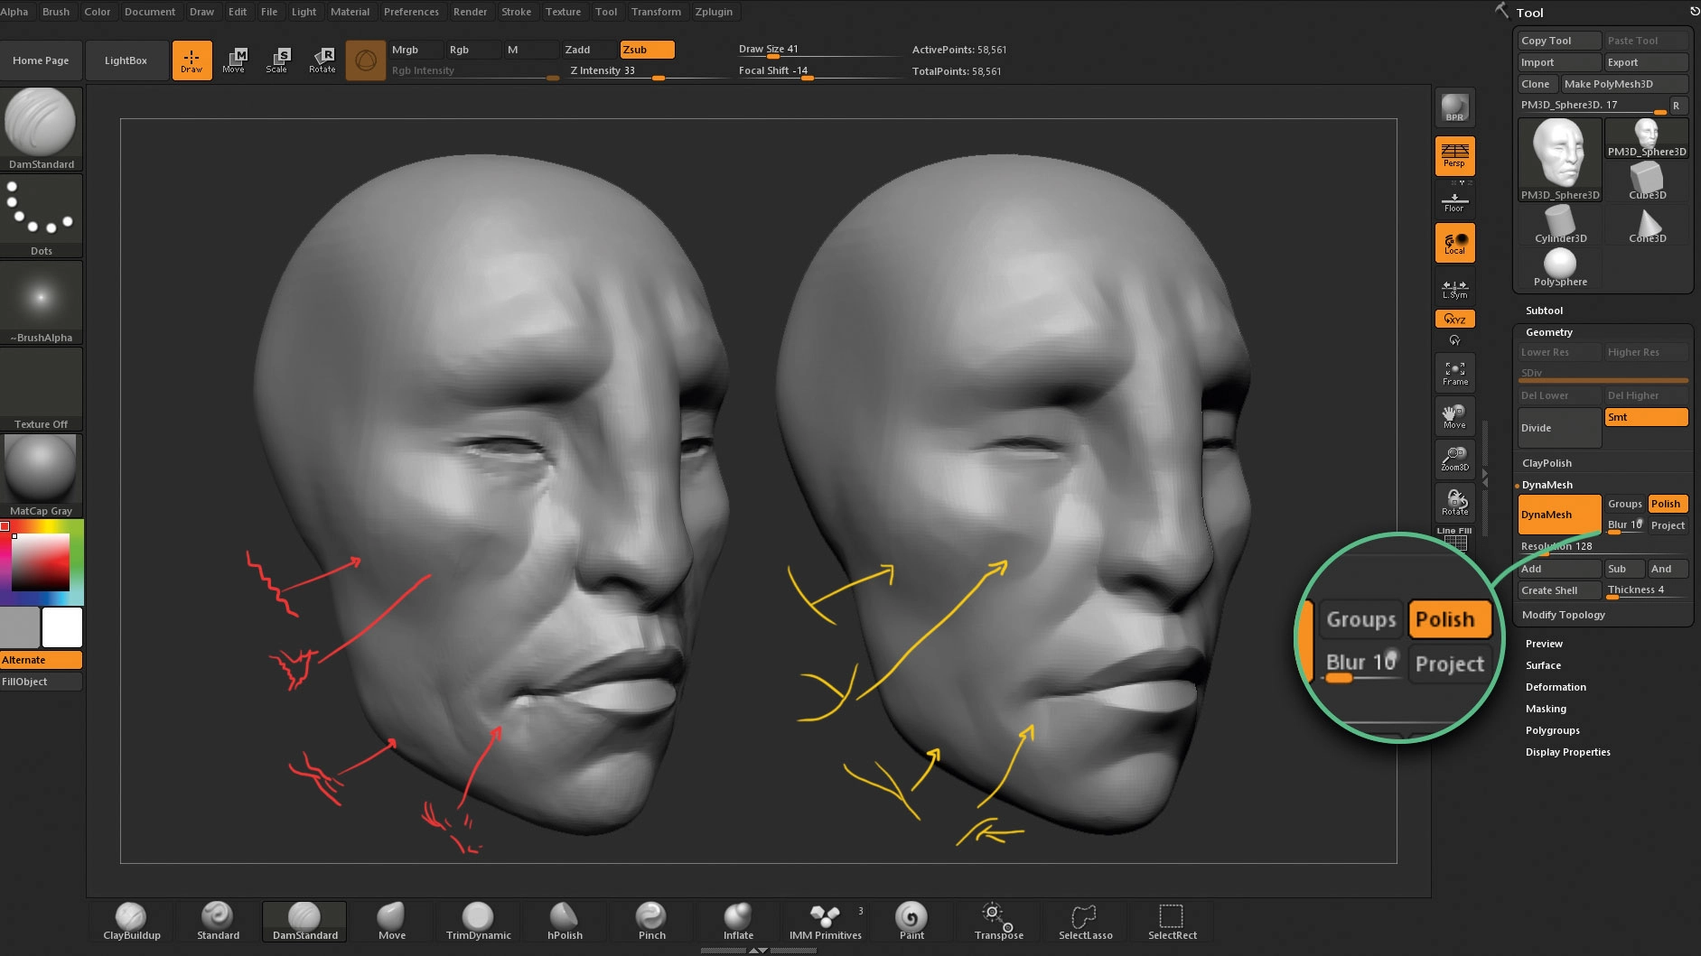Select the Standard brush
Screen dimensions: 1701x956
[218, 922]
